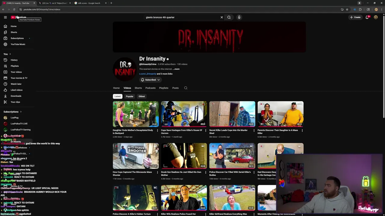Click the Create button
This screenshot has width=385, height=216.
pyautogui.click(x=355, y=17)
